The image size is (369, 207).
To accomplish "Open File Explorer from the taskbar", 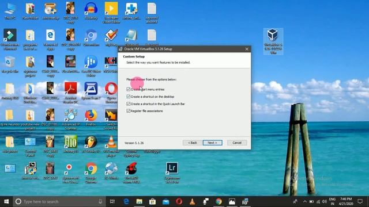I will tap(140, 201).
